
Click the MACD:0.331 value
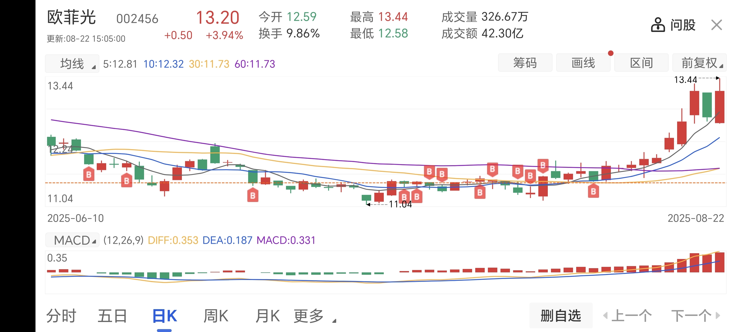tap(286, 240)
